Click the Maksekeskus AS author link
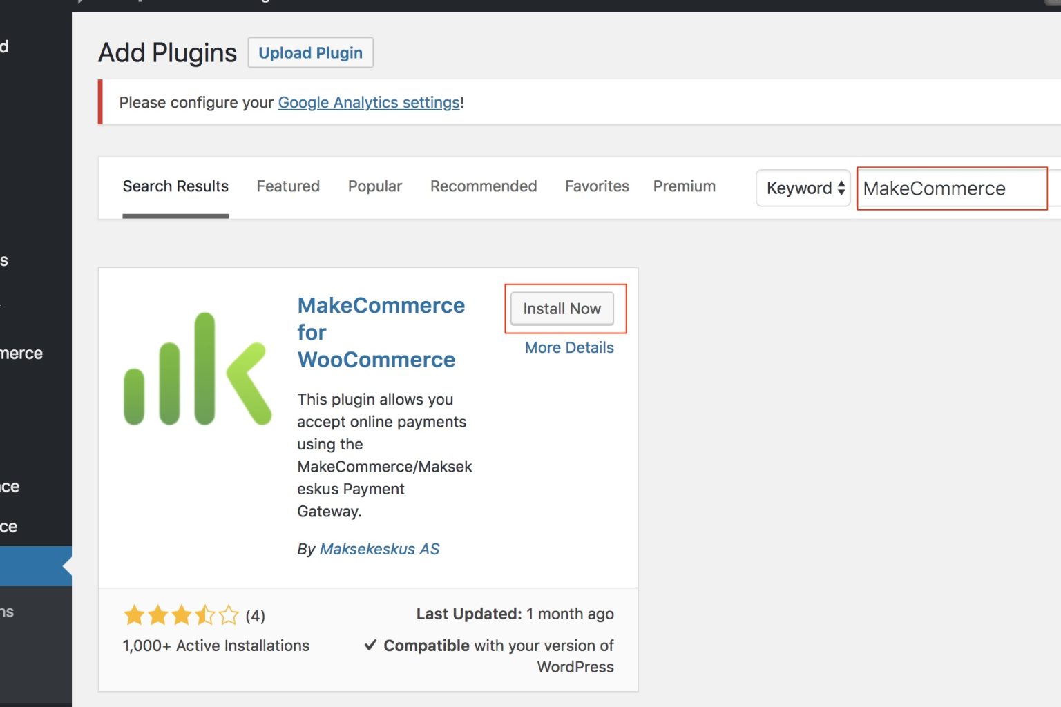 pyautogui.click(x=379, y=549)
